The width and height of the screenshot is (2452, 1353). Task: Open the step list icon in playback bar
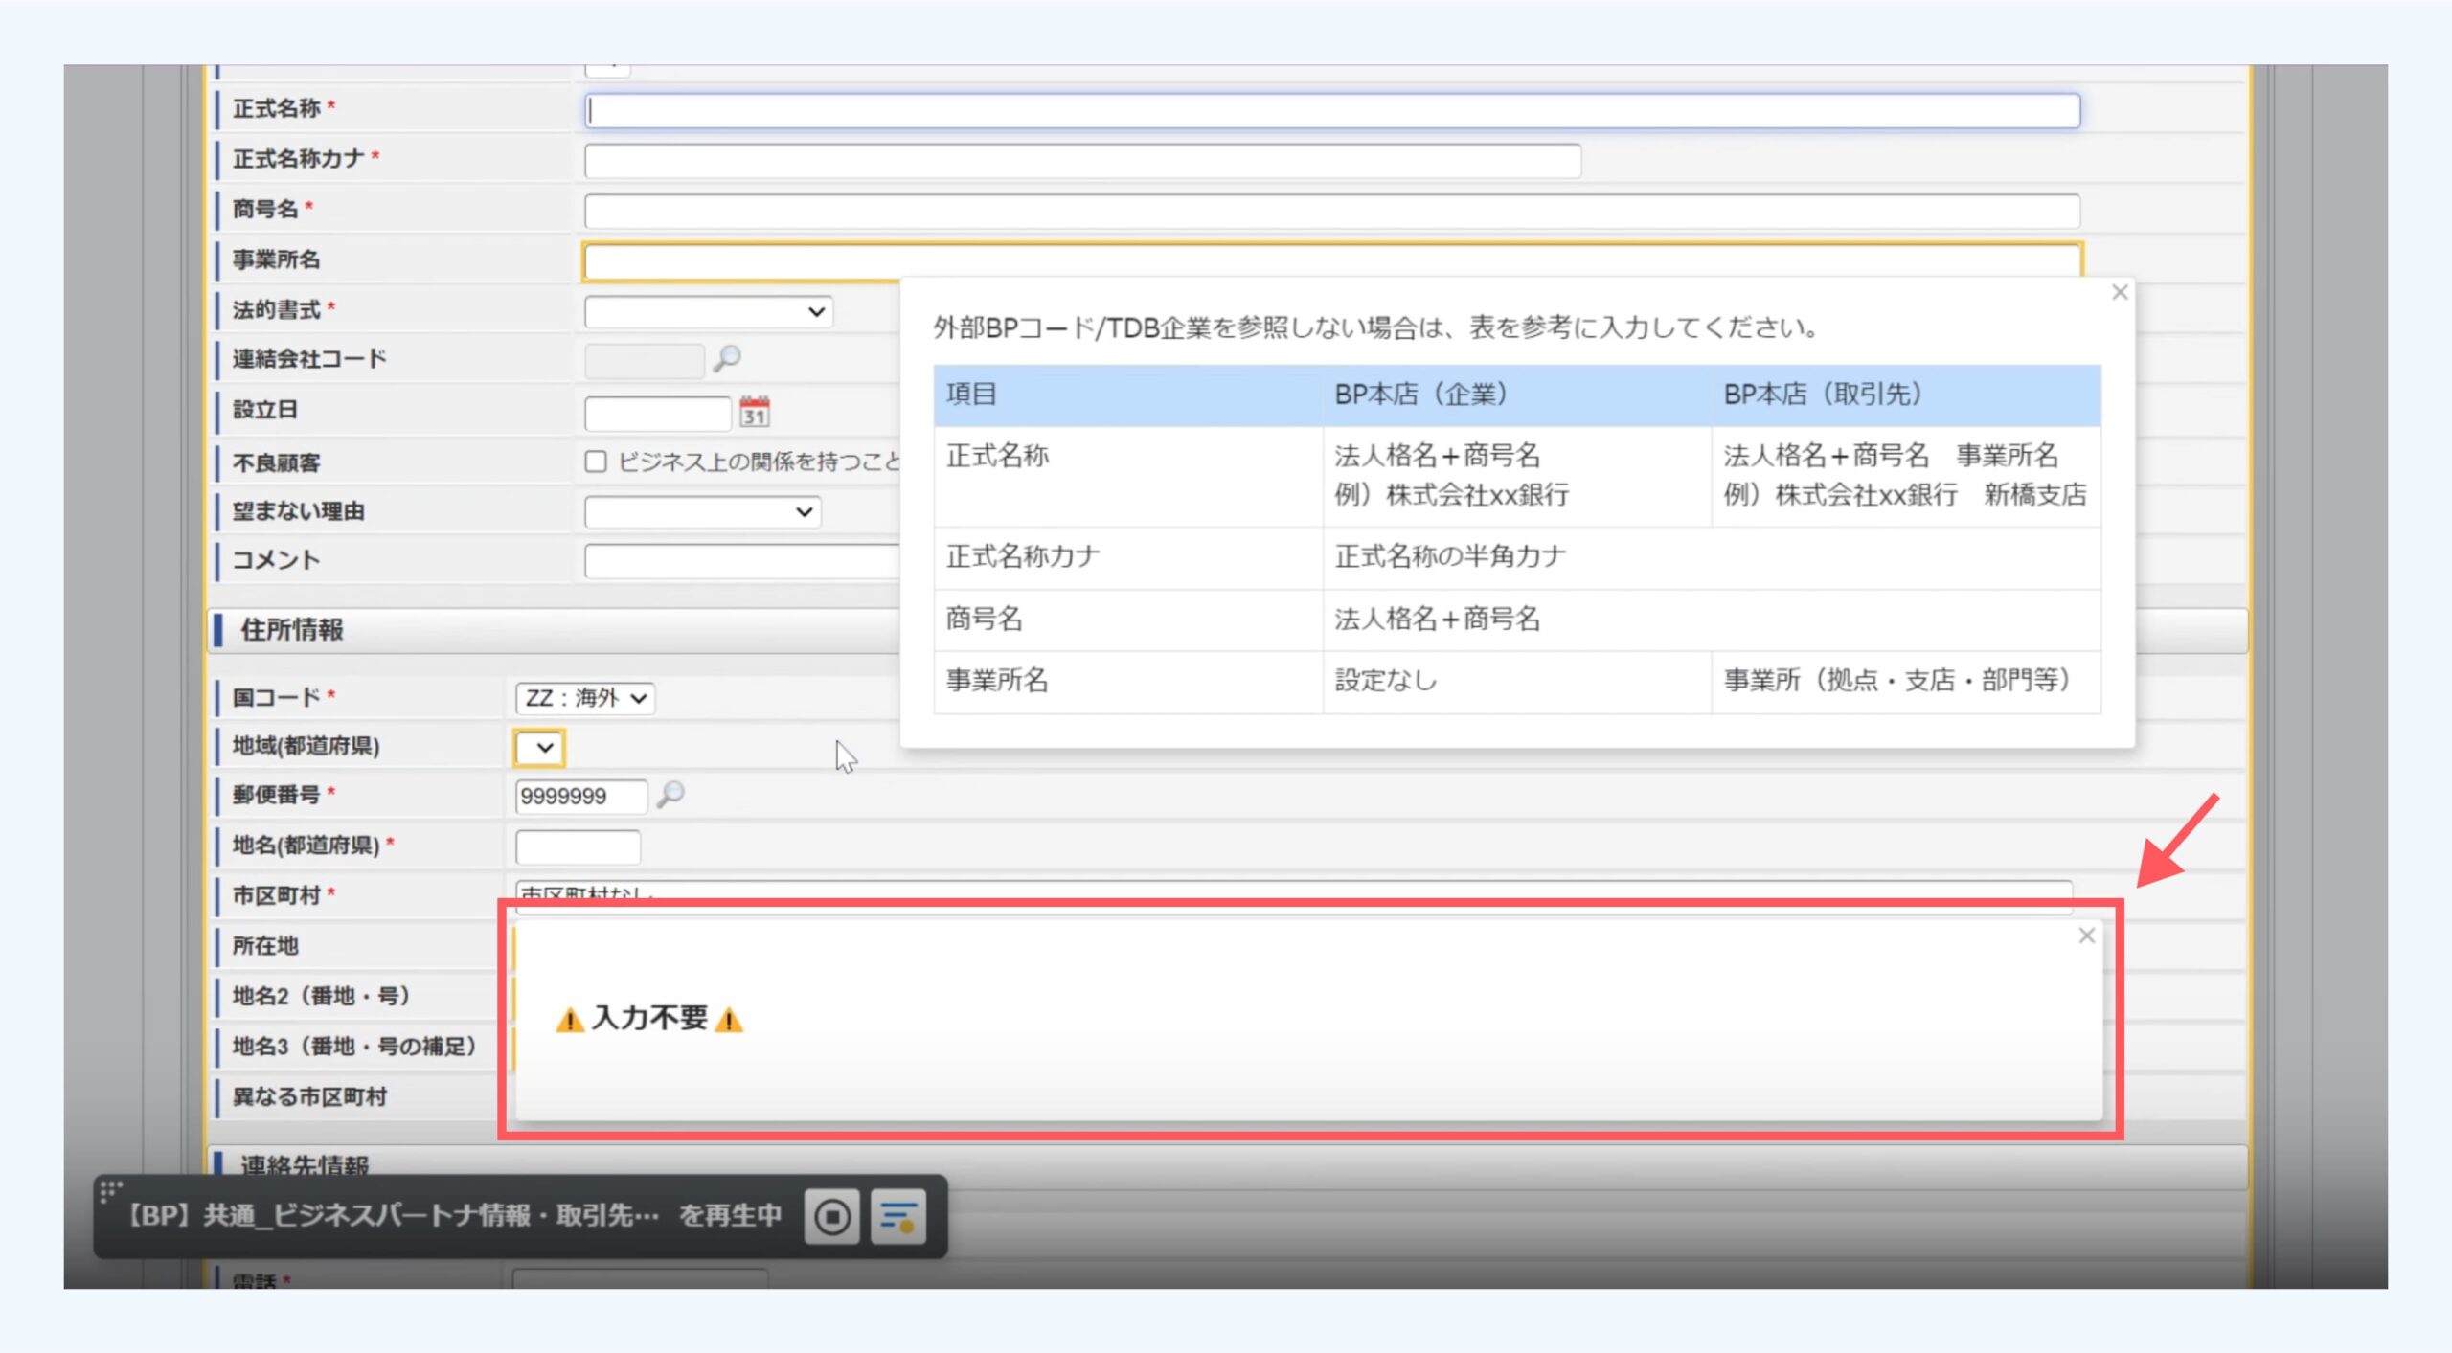pos(898,1217)
